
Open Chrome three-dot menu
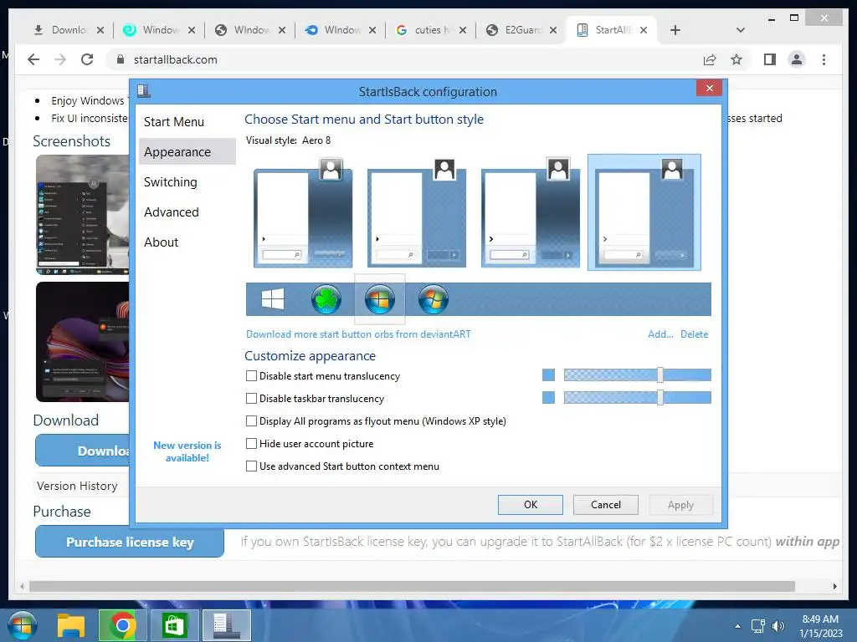(x=824, y=59)
